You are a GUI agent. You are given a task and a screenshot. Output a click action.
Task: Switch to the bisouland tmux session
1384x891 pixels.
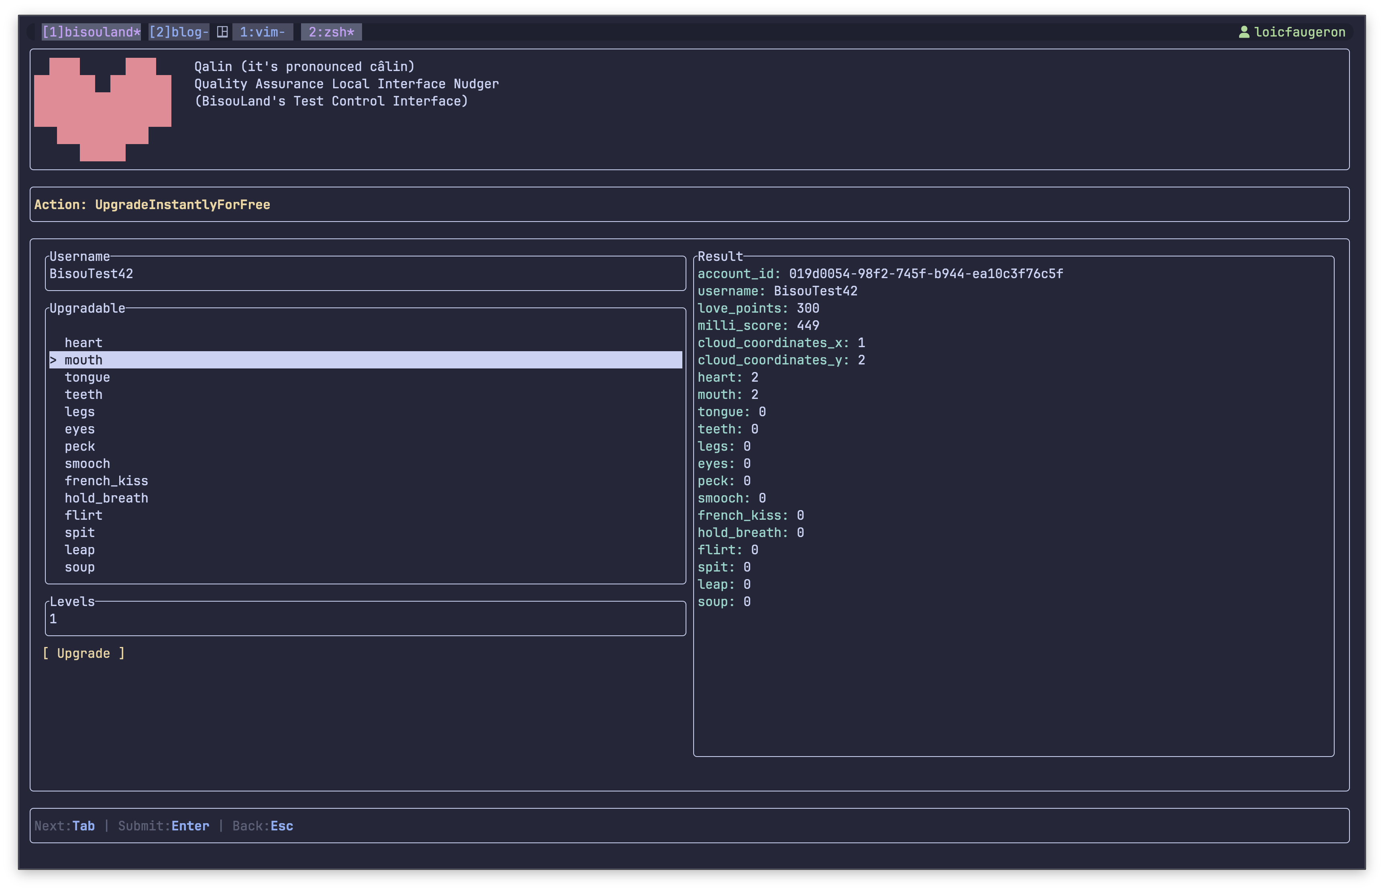91,32
